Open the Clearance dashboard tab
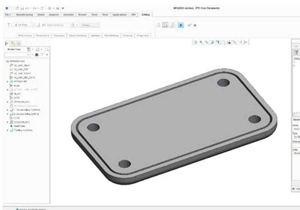This screenshot has width=300, height=210. [59, 36]
